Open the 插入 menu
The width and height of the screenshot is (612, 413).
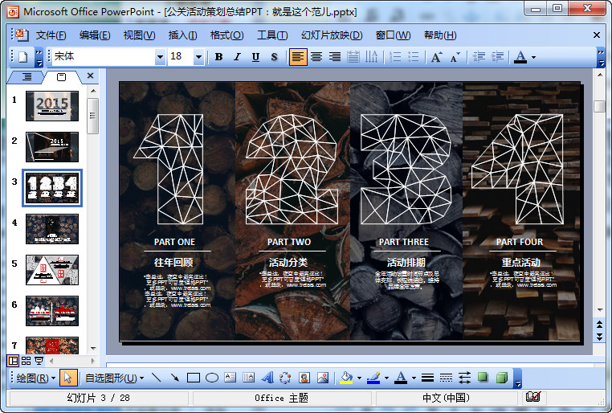(182, 35)
